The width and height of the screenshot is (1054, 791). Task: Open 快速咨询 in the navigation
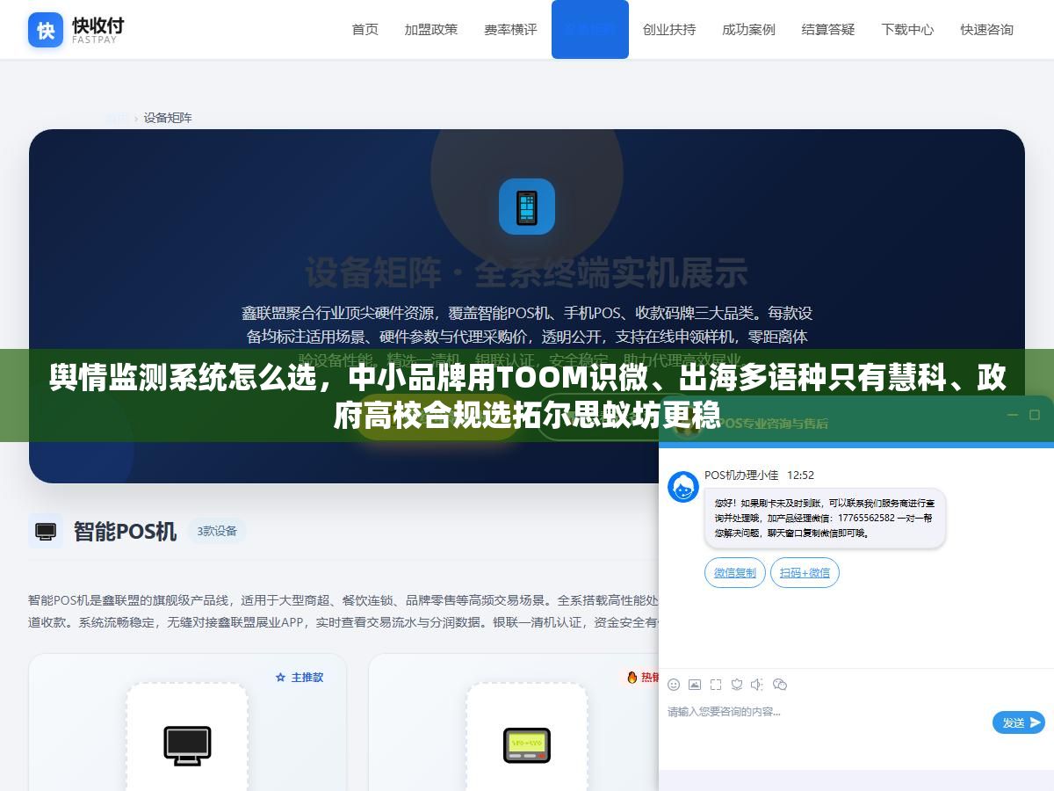coord(987,29)
